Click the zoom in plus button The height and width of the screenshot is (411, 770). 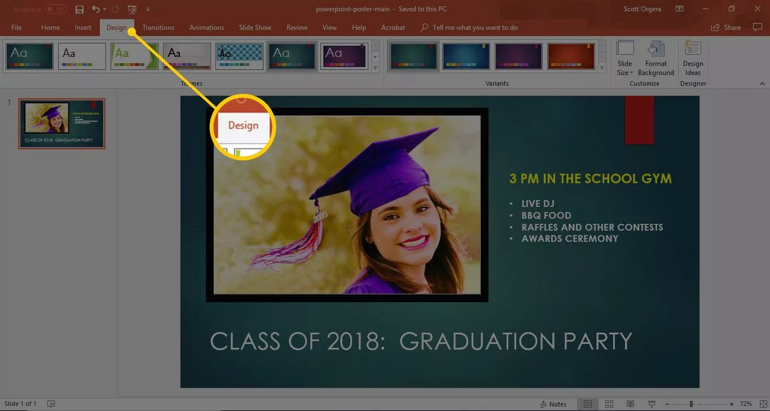(x=732, y=404)
